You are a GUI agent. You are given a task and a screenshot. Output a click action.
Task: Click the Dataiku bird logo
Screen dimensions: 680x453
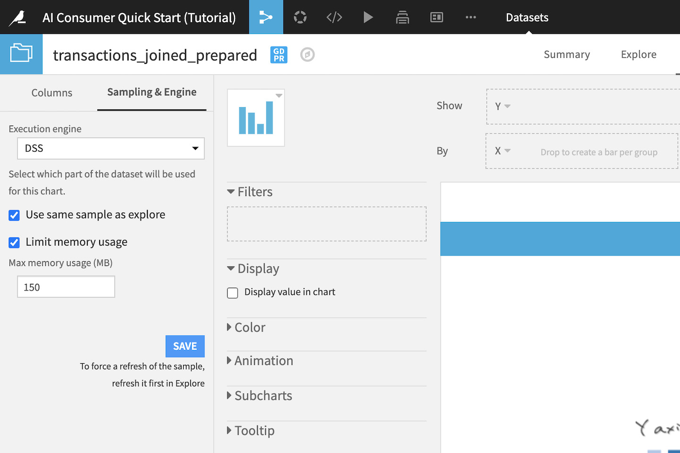[17, 17]
